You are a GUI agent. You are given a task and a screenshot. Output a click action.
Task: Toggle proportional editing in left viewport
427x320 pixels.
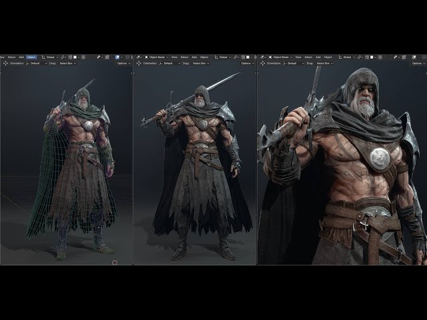click(83, 57)
